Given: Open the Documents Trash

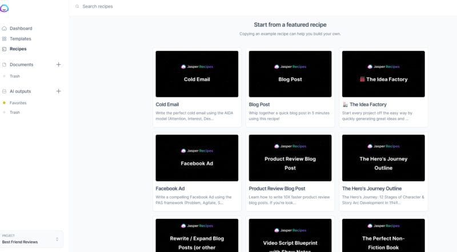Looking at the screenshot, I should pos(15,76).
